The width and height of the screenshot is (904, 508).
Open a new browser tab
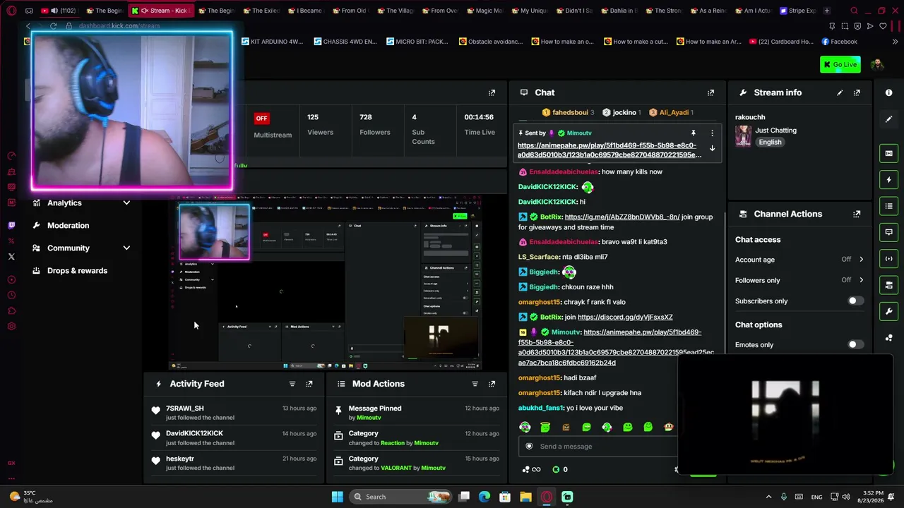click(827, 11)
